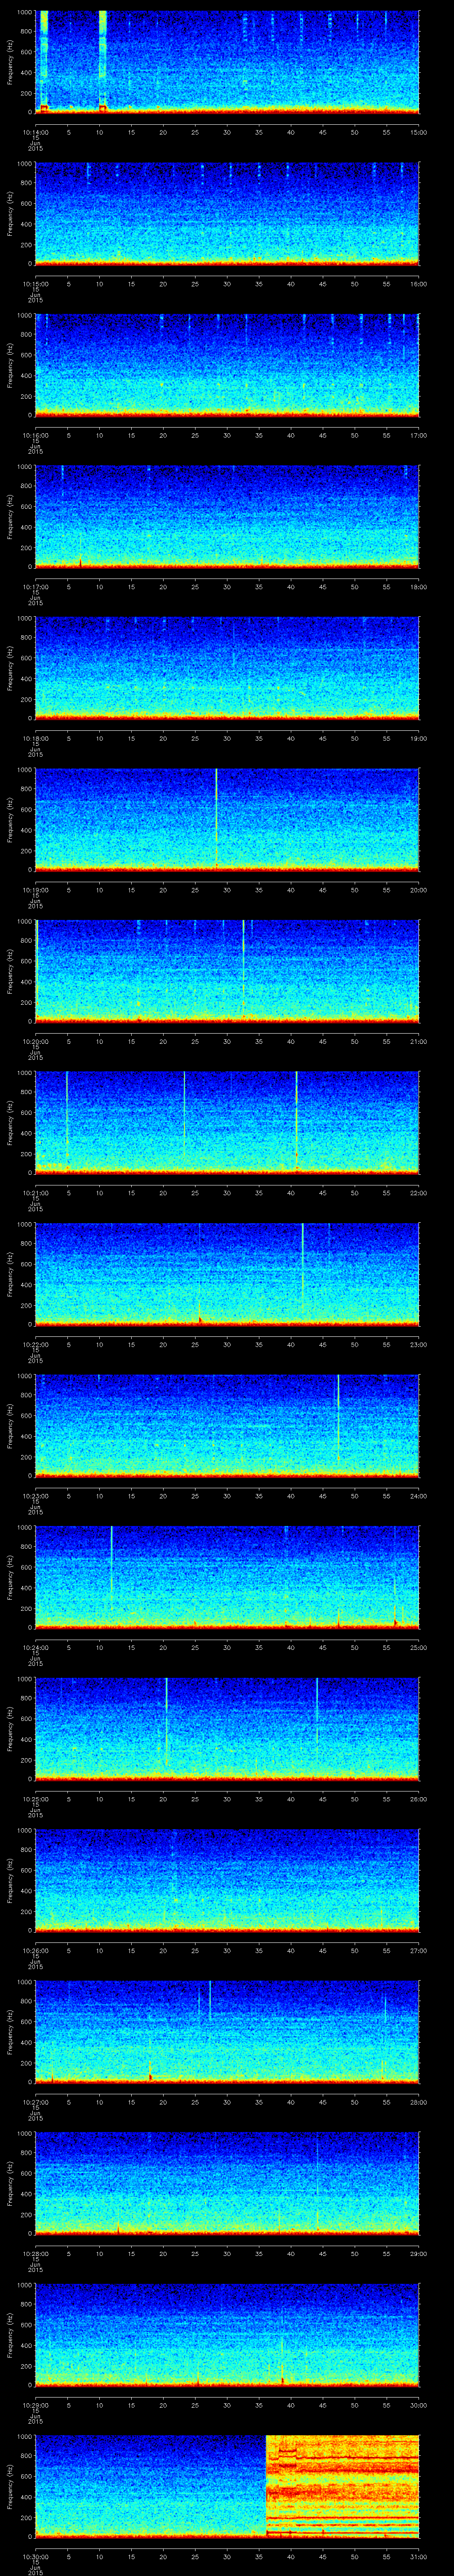454x2576 pixels.
Task: Click the 10:22:00 start time label
Action: point(35,1344)
